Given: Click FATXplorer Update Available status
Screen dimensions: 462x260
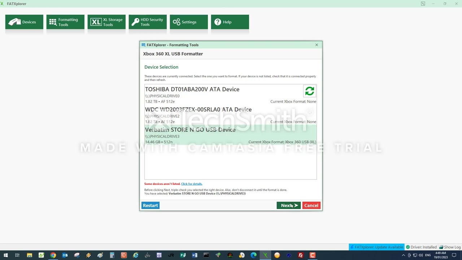Looking at the screenshot, I should 376,247.
